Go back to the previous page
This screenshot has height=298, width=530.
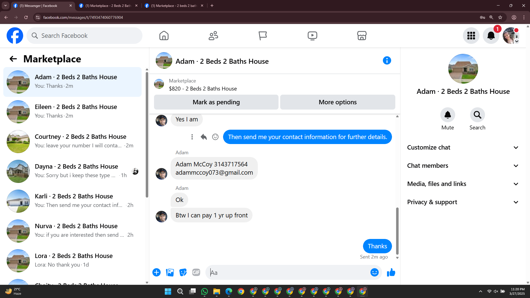[x=6, y=17]
